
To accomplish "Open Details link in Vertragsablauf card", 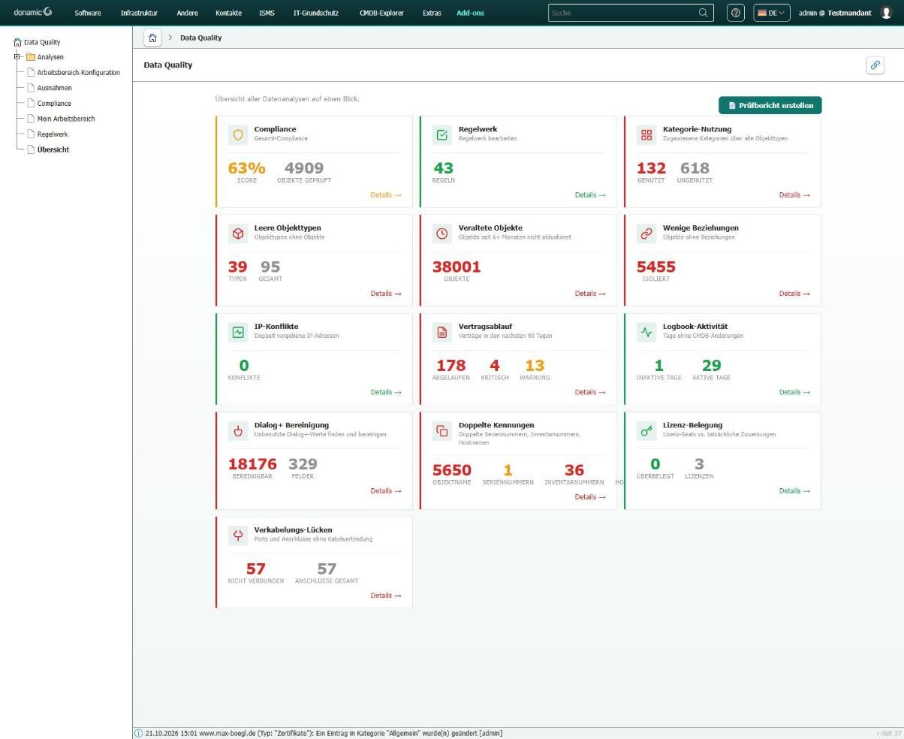I will pyautogui.click(x=590, y=392).
